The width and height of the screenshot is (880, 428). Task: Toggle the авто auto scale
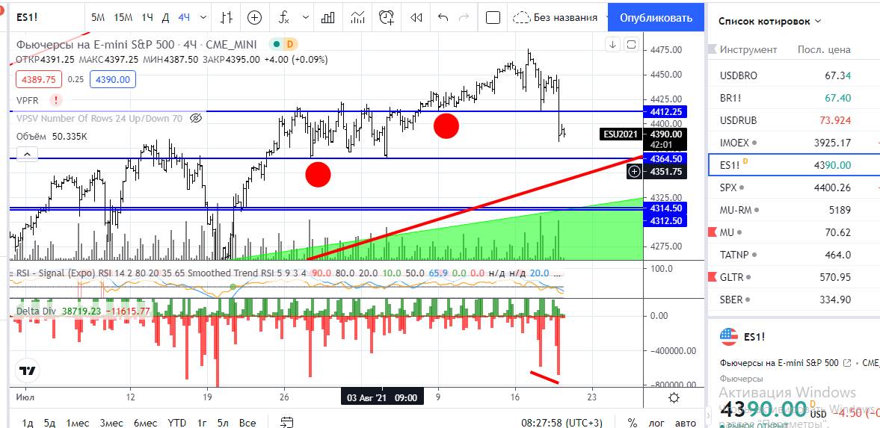pos(685,423)
